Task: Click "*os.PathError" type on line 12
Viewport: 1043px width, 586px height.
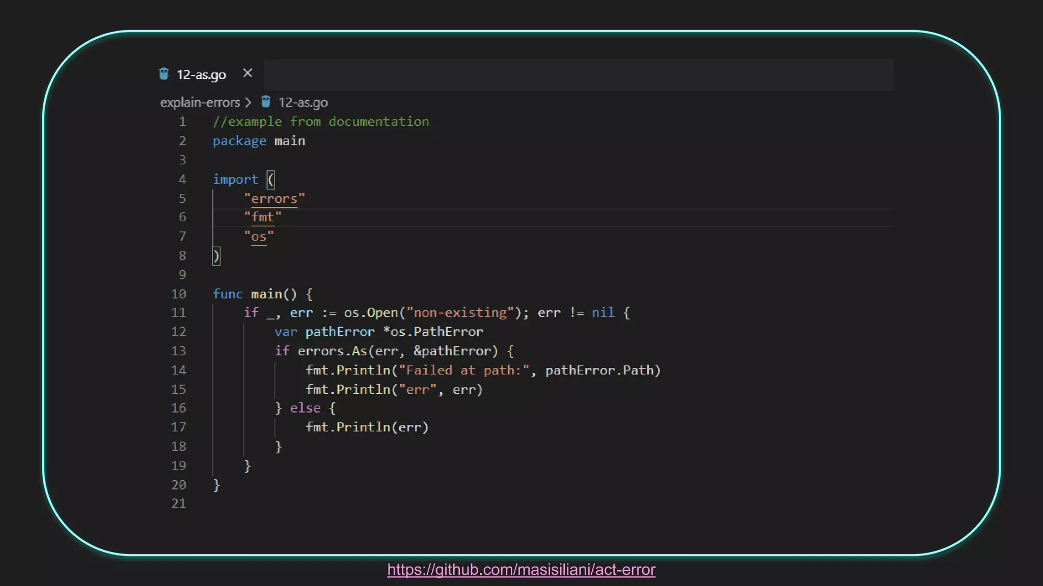Action: (433, 332)
